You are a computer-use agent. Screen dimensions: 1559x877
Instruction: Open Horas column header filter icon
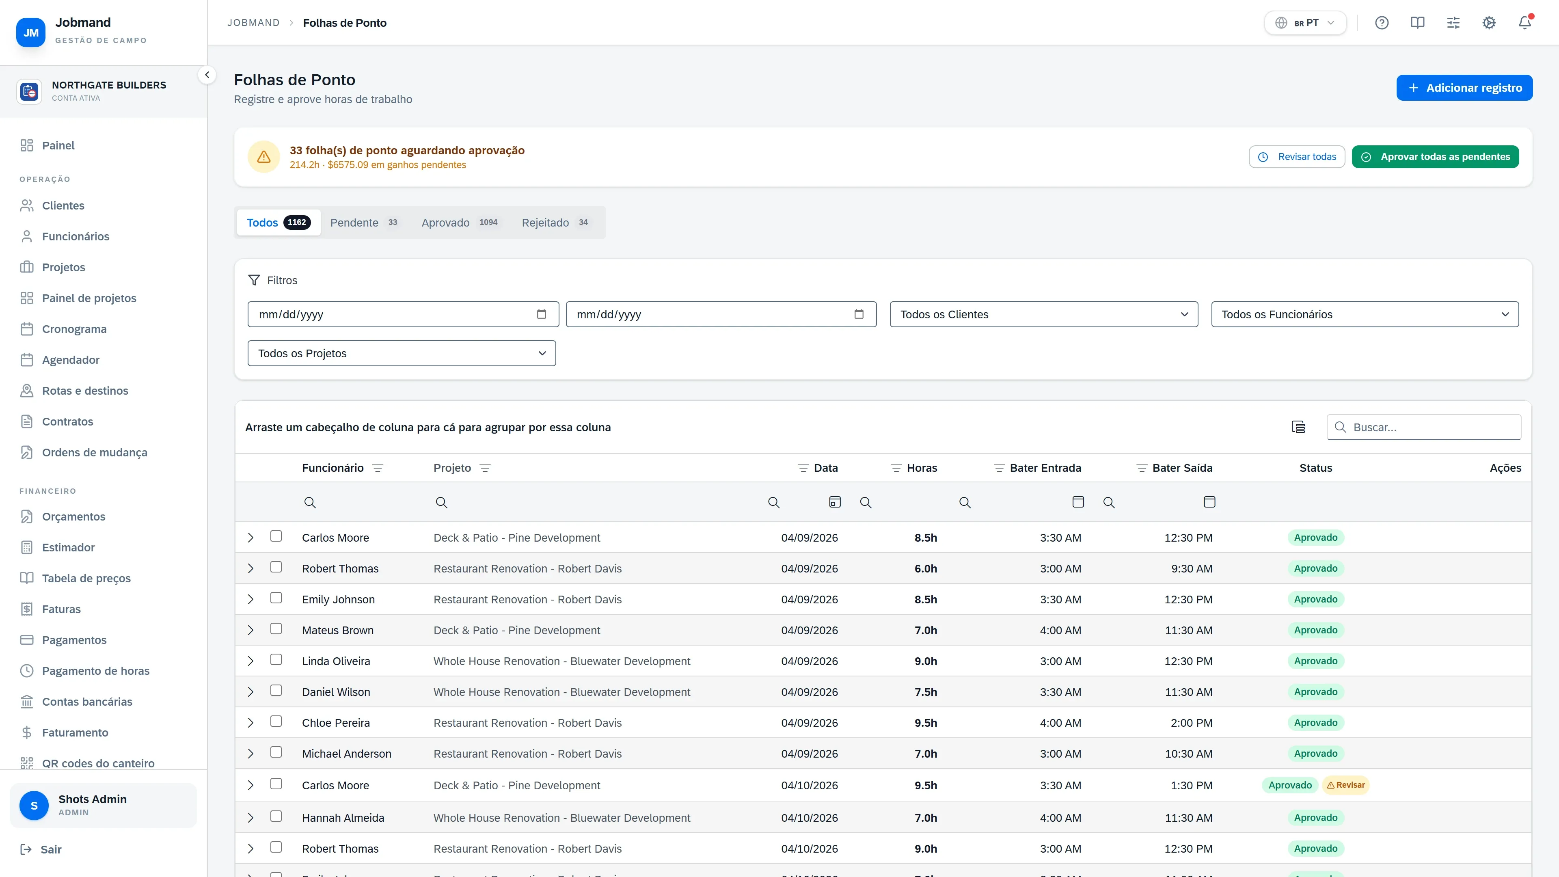coord(896,468)
